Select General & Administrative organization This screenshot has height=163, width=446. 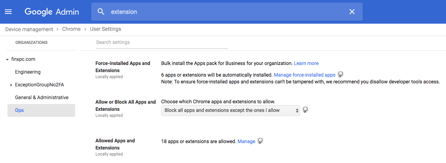[x=42, y=97]
